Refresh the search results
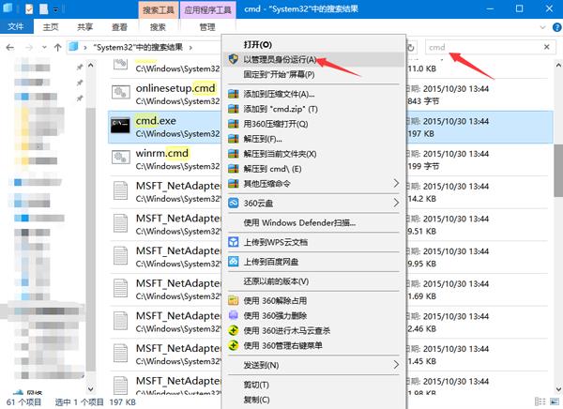 [x=412, y=48]
